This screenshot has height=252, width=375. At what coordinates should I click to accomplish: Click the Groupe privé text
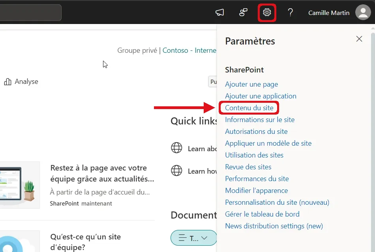pyautogui.click(x=137, y=50)
